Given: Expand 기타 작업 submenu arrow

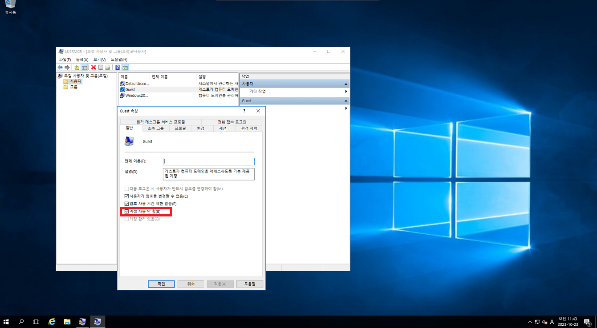Looking at the screenshot, I should click(x=346, y=92).
